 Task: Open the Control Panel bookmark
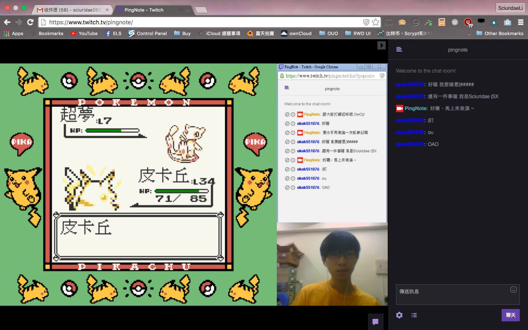(x=148, y=33)
